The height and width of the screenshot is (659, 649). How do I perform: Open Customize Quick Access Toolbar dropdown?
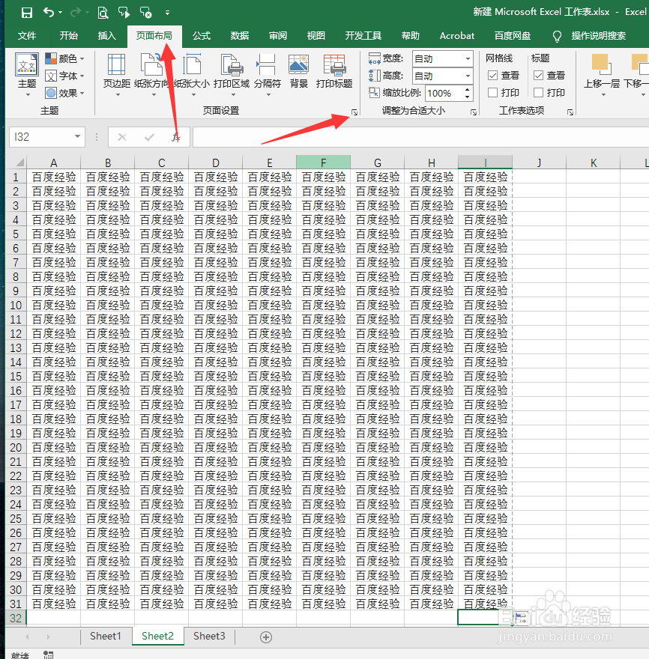(167, 13)
